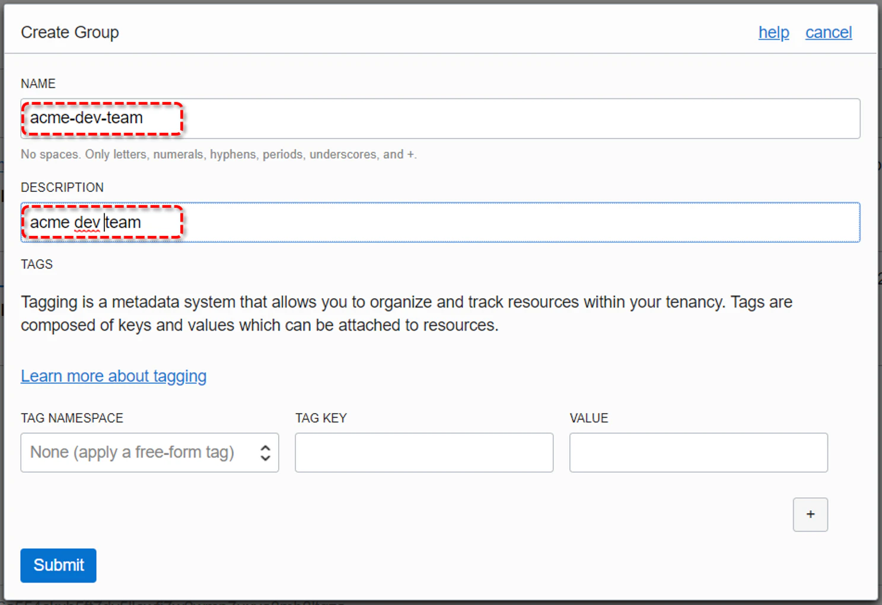Screen dimensions: 882x605
Task: Click the tag Value input box
Action: [x=699, y=453]
